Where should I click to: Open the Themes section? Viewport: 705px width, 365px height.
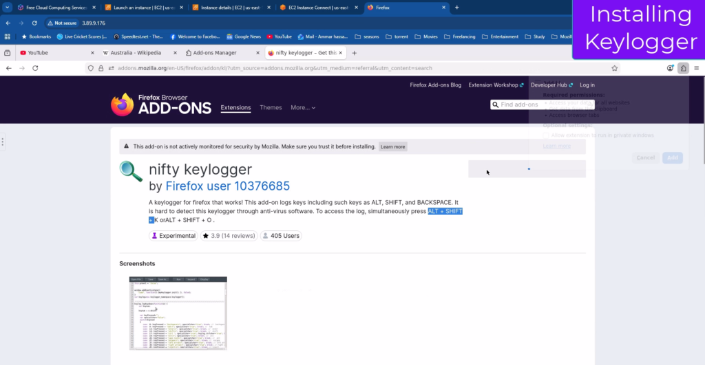click(271, 108)
